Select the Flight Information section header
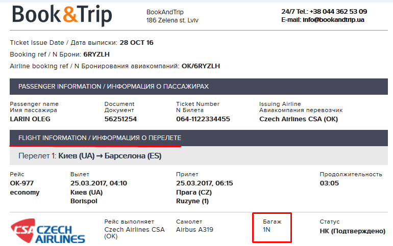 pyautogui.click(x=199, y=138)
